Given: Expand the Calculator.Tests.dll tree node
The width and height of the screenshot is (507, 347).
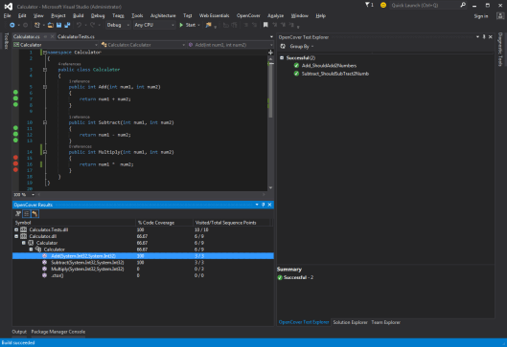Looking at the screenshot, I should [16, 229].
